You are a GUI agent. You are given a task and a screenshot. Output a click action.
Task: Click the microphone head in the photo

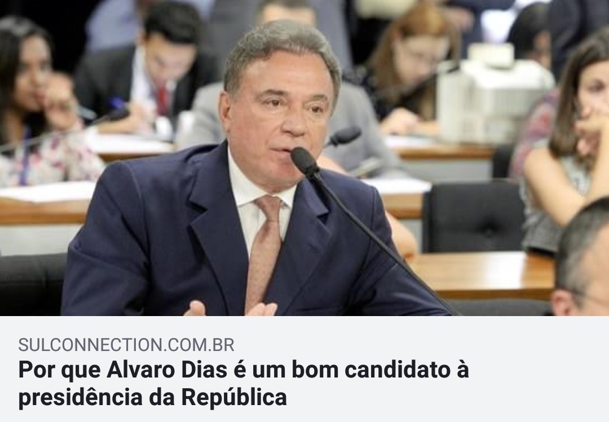(305, 159)
